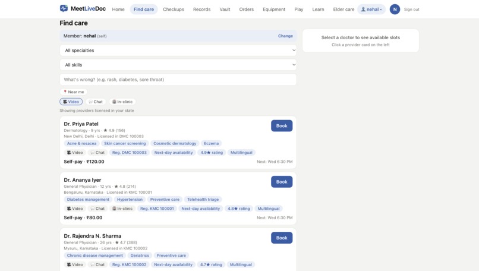Click the Reg. DMC 100003 badge

[129, 153]
